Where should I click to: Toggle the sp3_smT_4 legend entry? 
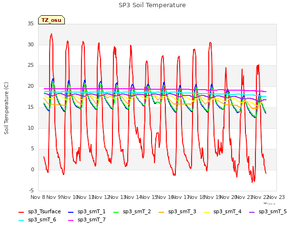pyautogui.click(x=223, y=211)
